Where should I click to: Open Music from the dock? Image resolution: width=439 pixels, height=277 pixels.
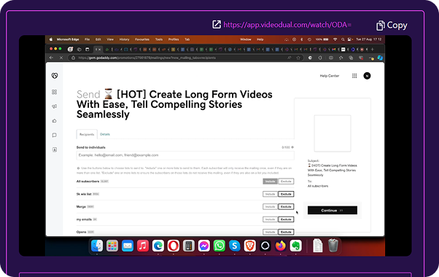[143, 246]
